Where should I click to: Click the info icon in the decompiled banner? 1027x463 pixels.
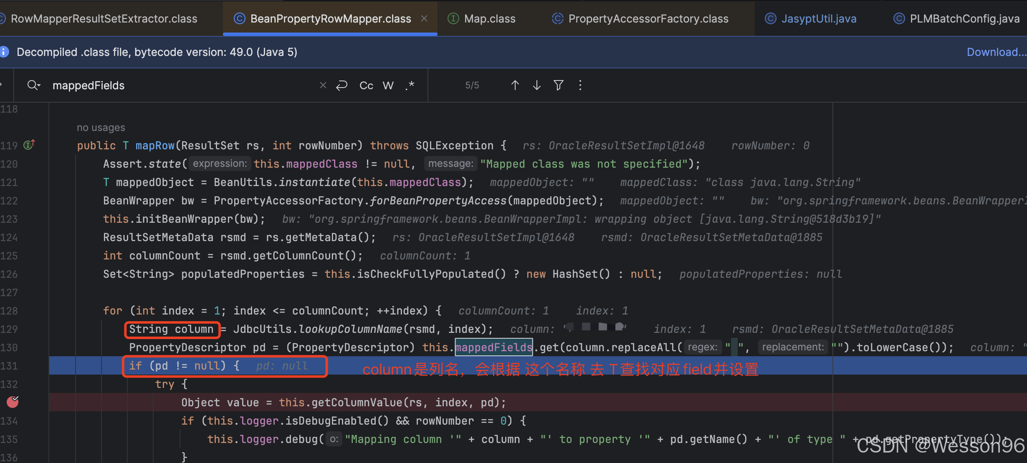click(5, 52)
